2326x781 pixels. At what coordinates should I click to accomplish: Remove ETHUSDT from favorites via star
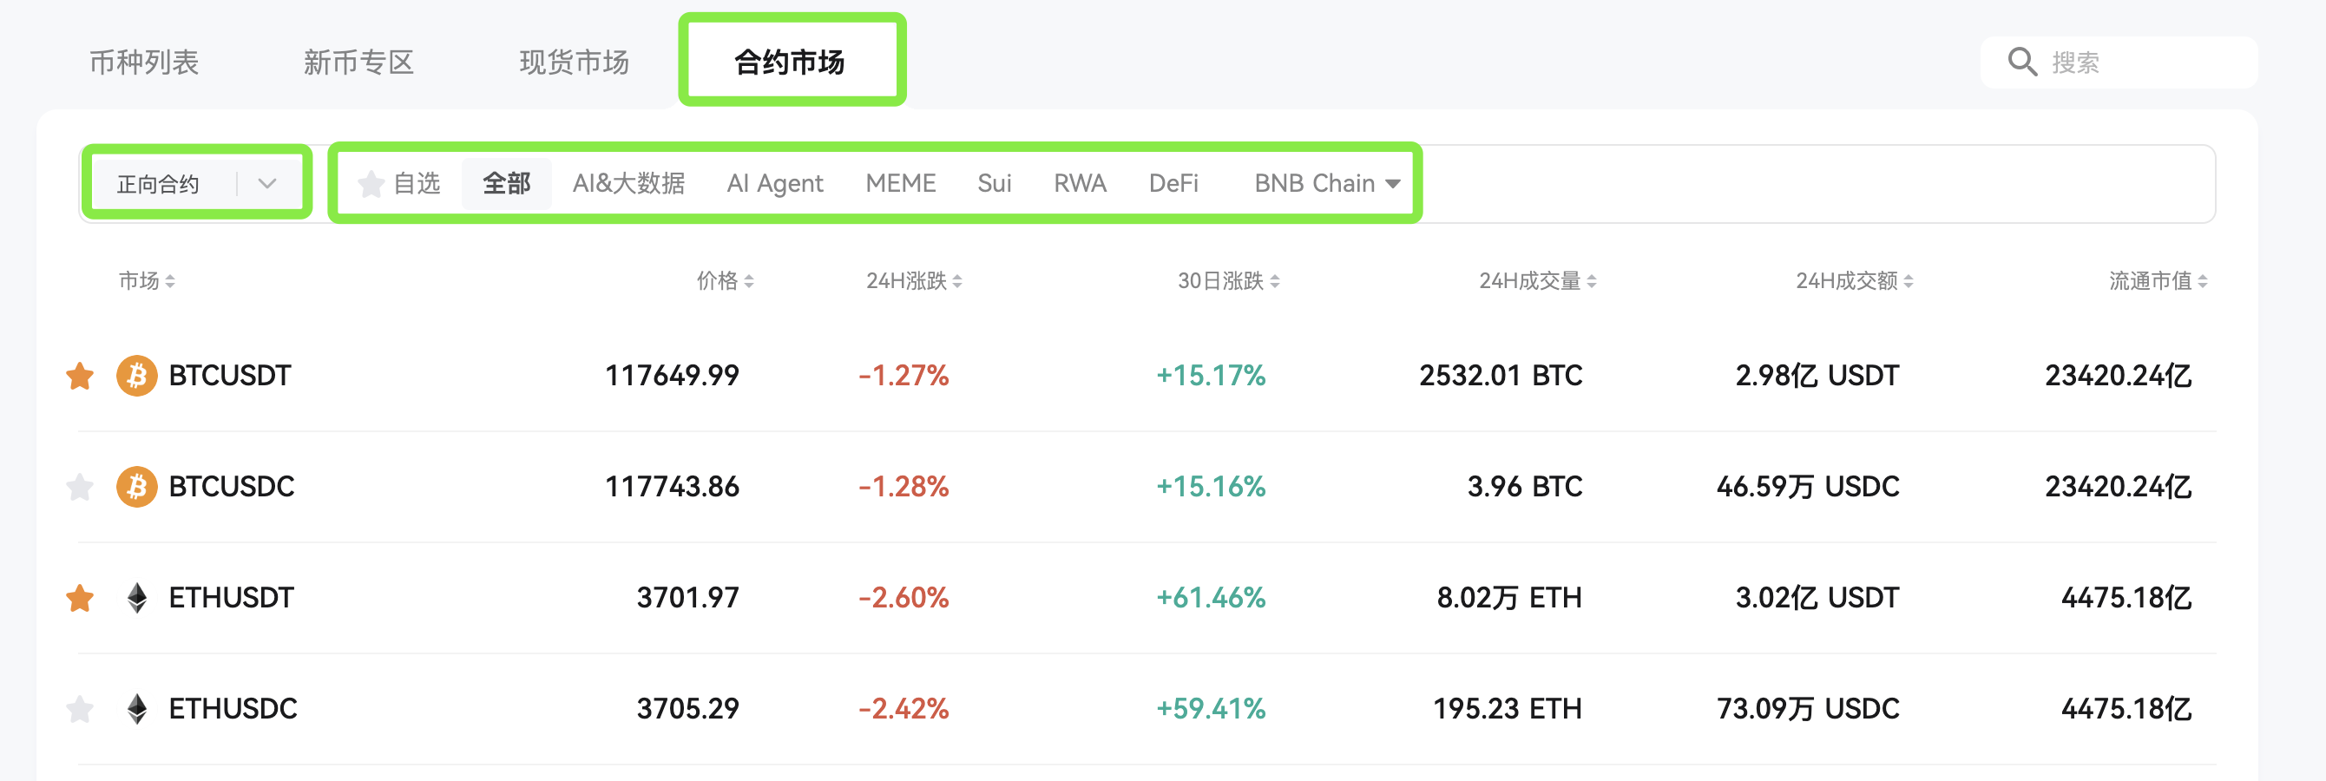[81, 598]
